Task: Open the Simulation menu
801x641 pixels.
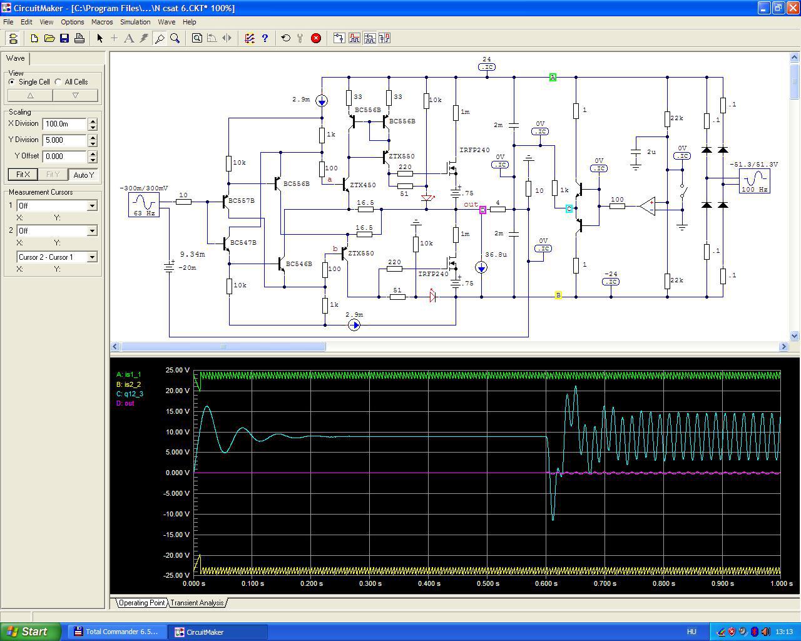Action: pos(135,22)
